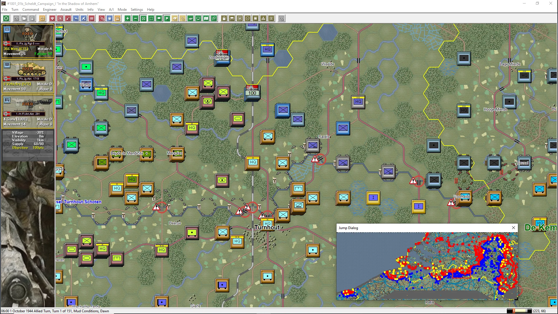The width and height of the screenshot is (558, 314).
Task: Click the ammunition bullets toolbar icon
Action: point(255,18)
